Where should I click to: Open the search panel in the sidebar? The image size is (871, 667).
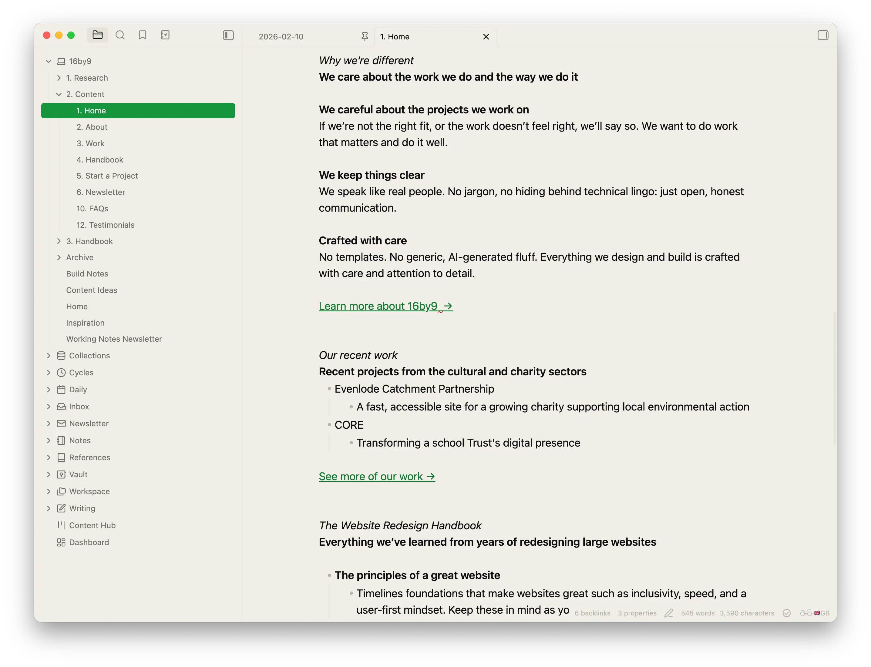120,35
